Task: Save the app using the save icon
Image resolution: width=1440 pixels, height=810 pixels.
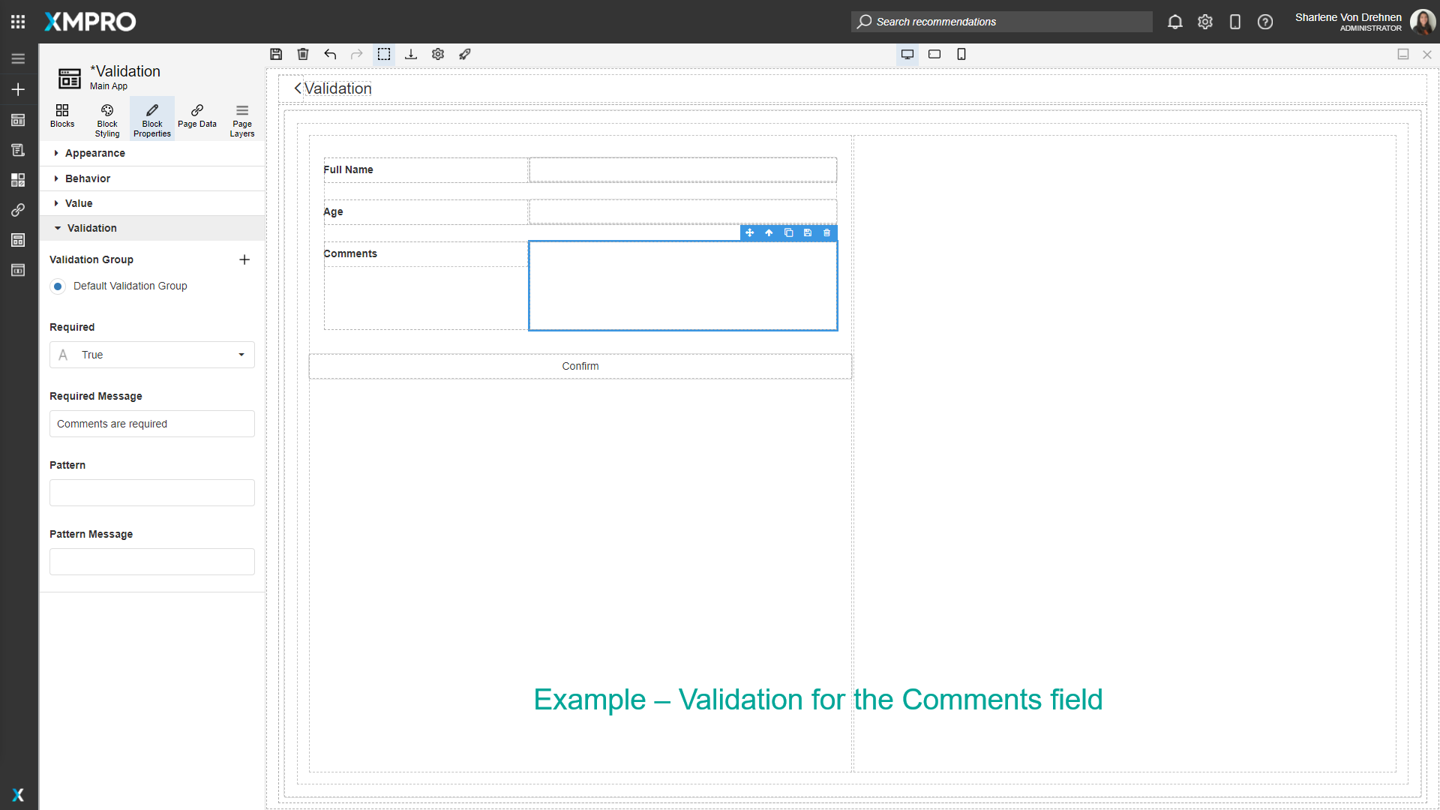Action: coord(276,54)
